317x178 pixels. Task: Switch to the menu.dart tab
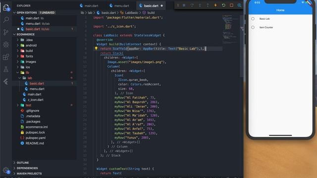pos(119,6)
